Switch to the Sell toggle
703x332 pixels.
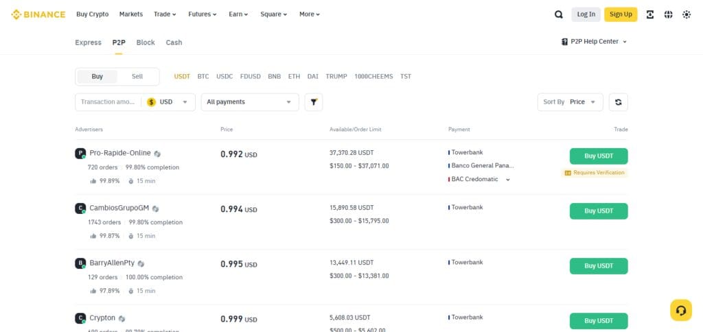[137, 77]
